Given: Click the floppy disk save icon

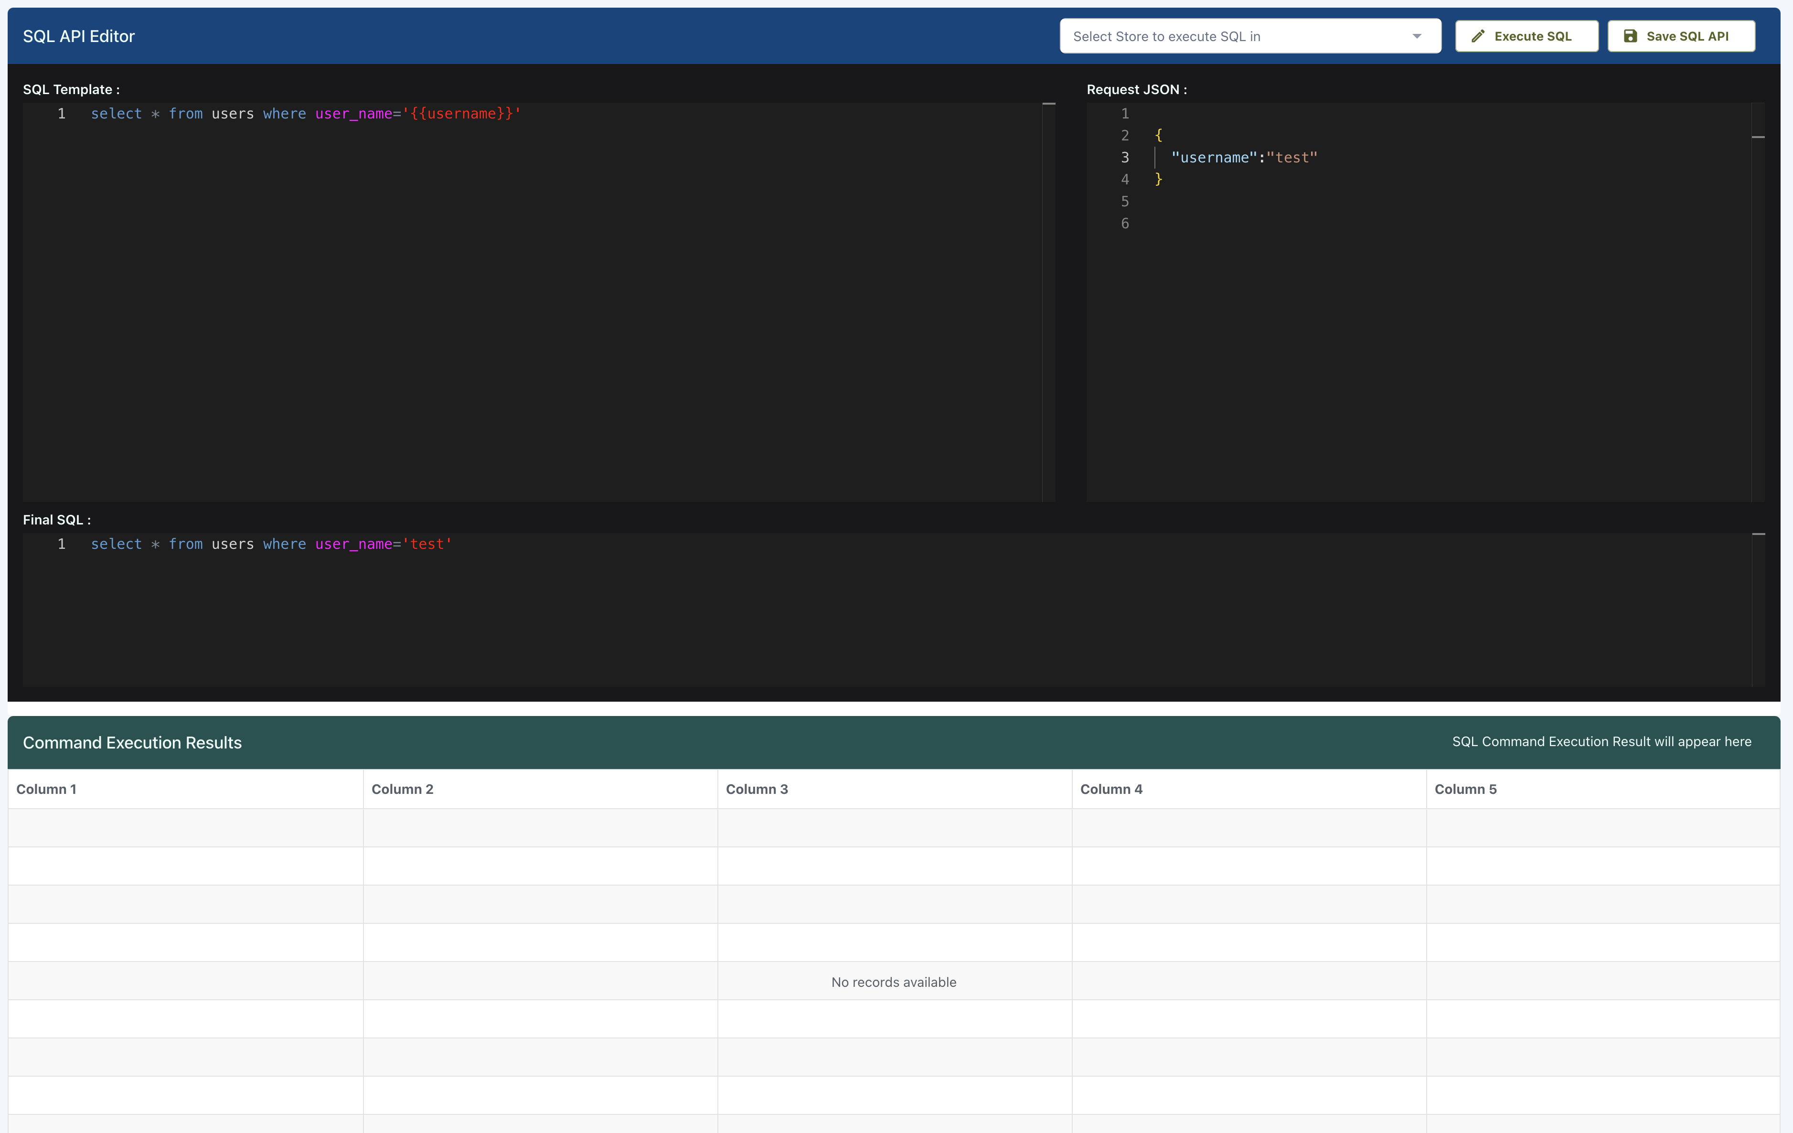Looking at the screenshot, I should (x=1630, y=36).
